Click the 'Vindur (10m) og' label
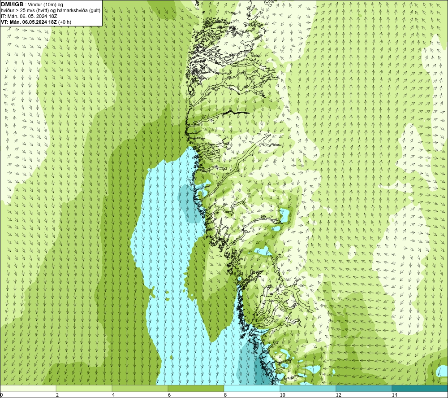 [x=46, y=5]
